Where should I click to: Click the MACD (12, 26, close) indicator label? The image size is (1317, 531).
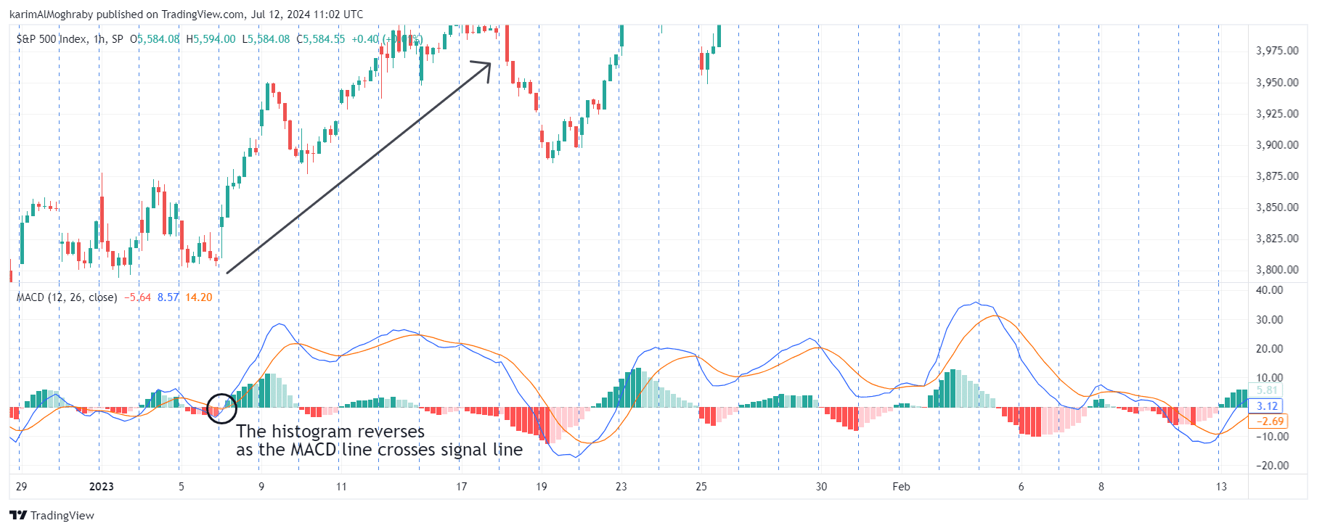pyautogui.click(x=67, y=297)
